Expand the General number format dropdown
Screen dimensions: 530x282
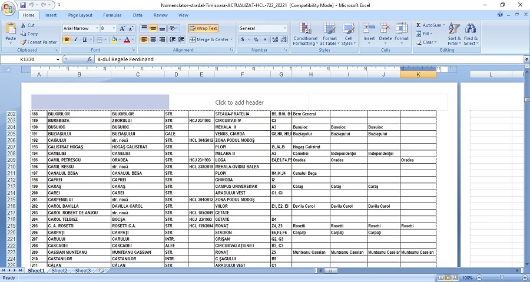click(285, 28)
